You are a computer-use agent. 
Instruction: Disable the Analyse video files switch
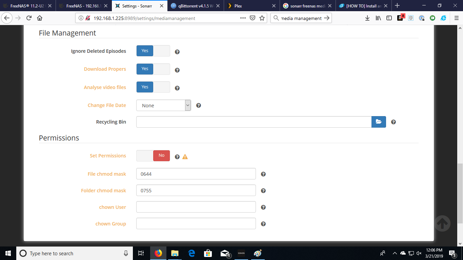[153, 87]
